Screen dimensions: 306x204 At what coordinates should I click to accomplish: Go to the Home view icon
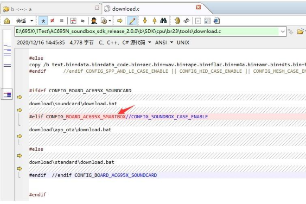point(7,21)
